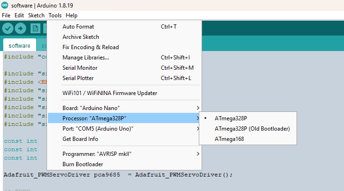
Task: Expand the Board "Arduino Nano" submenu
Action: coord(125,108)
